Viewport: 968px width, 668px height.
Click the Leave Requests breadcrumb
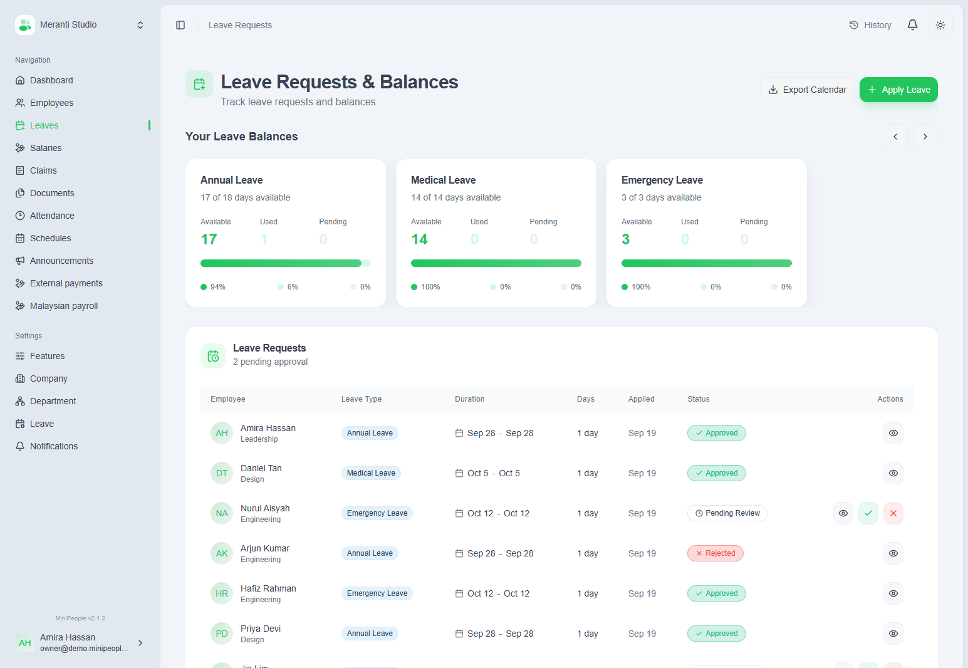240,25
